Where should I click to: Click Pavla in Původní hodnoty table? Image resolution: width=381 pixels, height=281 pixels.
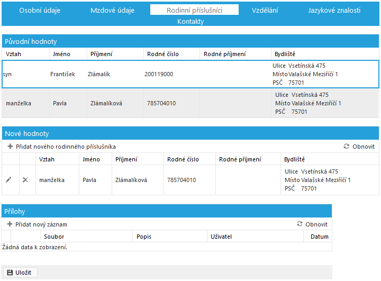[59, 103]
